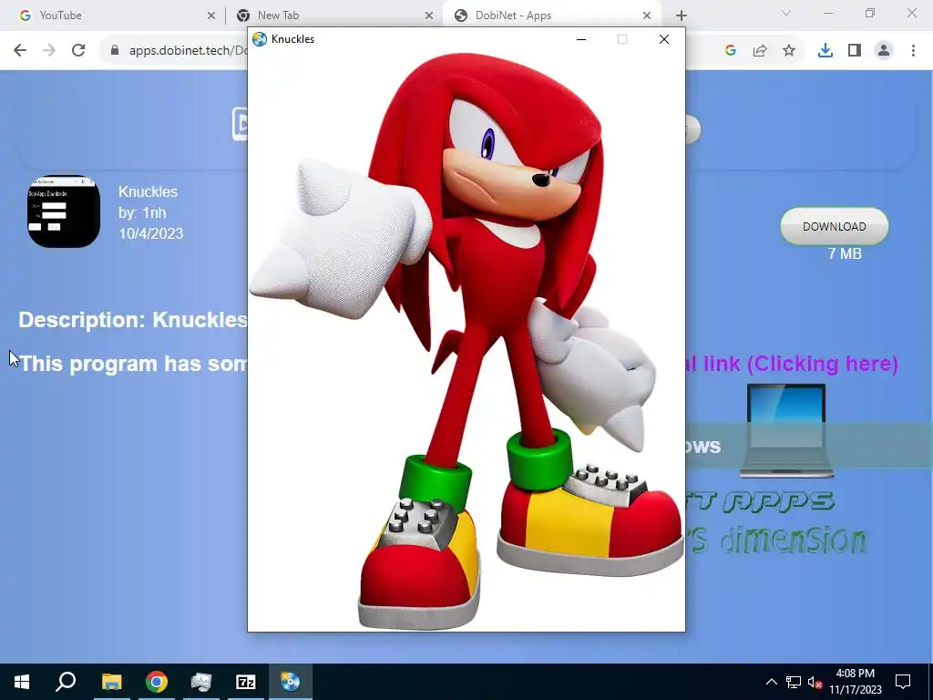The image size is (933, 700).
Task: Open File Explorer from taskbar
Action: tap(111, 682)
